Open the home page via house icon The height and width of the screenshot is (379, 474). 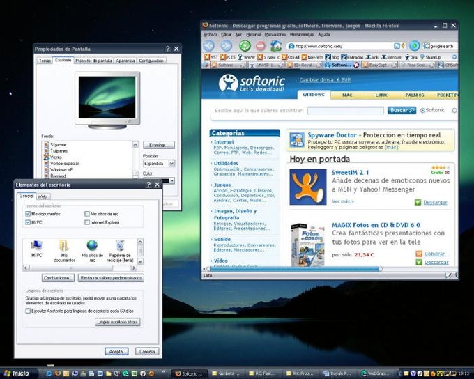tap(276, 46)
